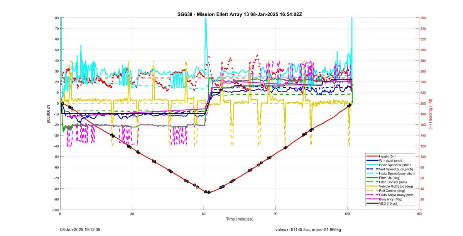Image resolution: width=463 pixels, height=236 pixels.
Task: Click the 'p6380824' left axis label
Action: pyautogui.click(x=49, y=114)
